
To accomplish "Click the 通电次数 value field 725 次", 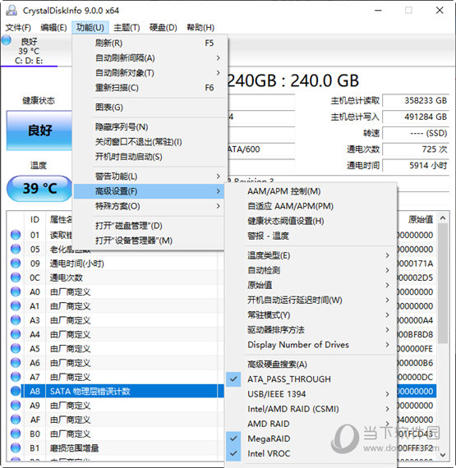I will [416, 149].
